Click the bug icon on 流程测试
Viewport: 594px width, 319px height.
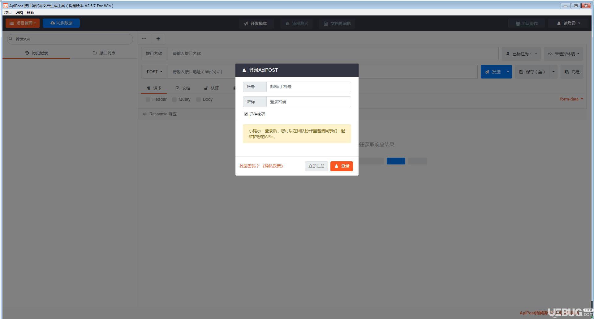287,23
